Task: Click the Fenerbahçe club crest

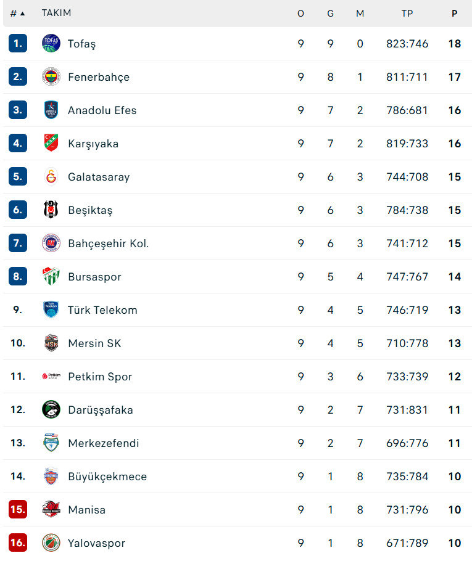Action: [x=51, y=76]
